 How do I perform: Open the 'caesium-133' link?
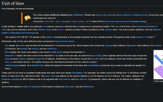click(x=142, y=37)
